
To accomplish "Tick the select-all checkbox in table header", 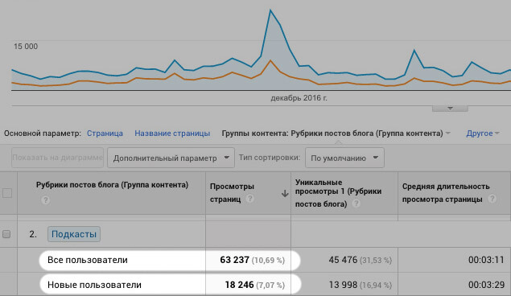I will pyautogui.click(x=7, y=193).
